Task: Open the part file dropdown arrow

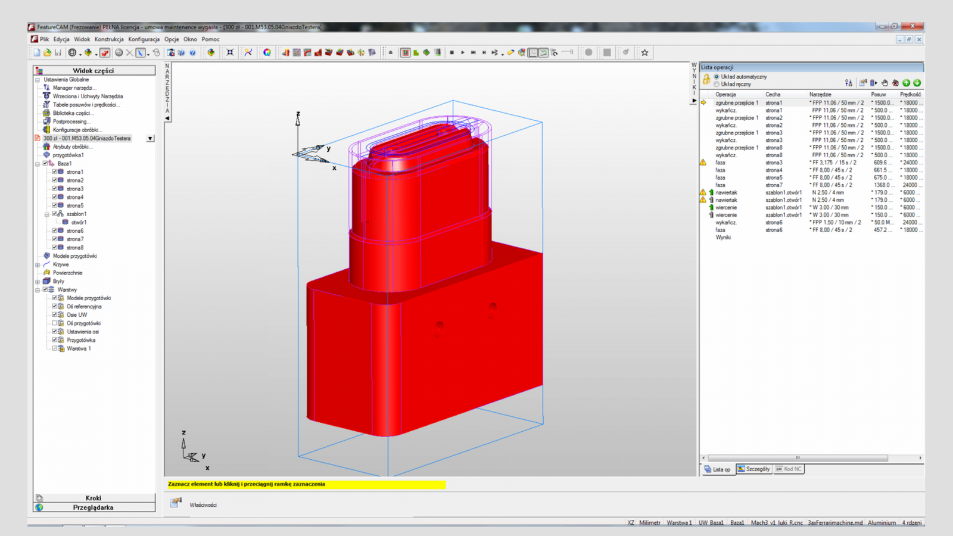Action: click(x=150, y=138)
